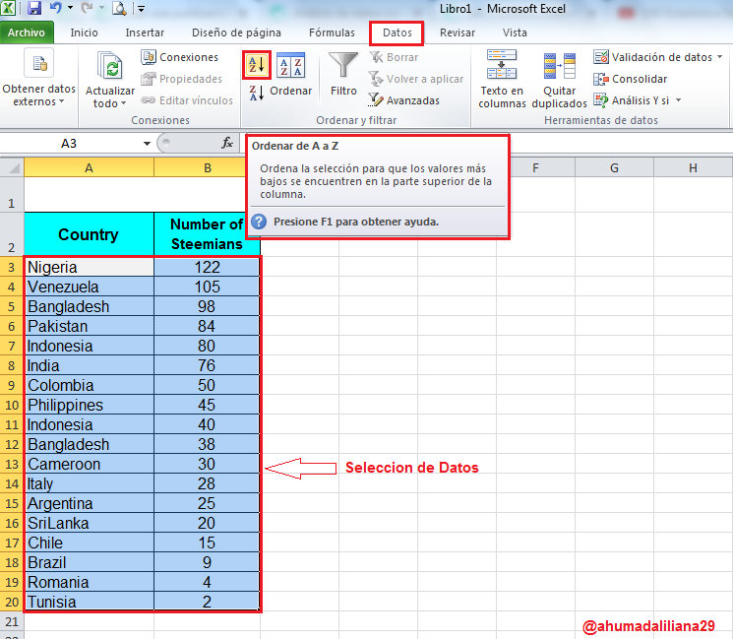The height and width of the screenshot is (639, 733).
Task: Switch to the Fórmulas tab
Action: click(x=332, y=32)
